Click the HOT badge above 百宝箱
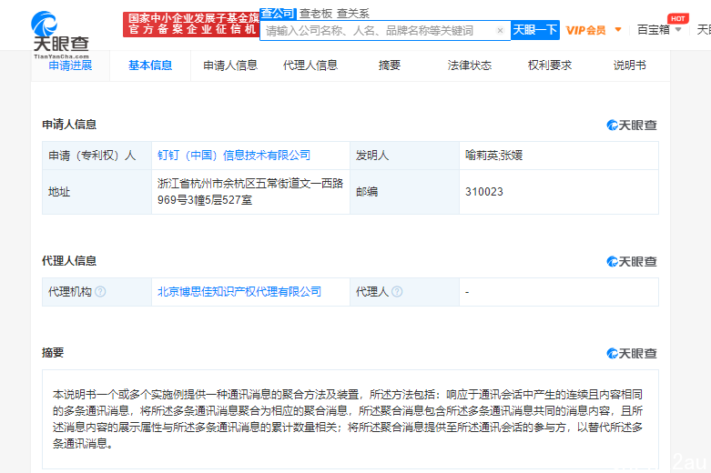 coord(678,18)
